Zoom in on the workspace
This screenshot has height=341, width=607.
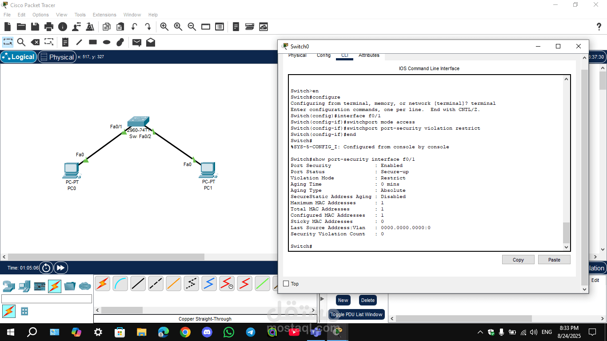coord(164,27)
